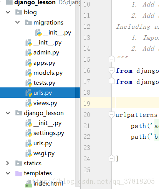Fold urlpatterns list at line 20
The width and height of the screenshot is (159, 189).
111,115
